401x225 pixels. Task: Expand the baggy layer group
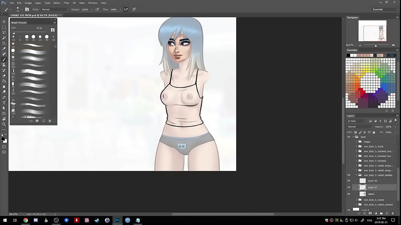pos(356,142)
